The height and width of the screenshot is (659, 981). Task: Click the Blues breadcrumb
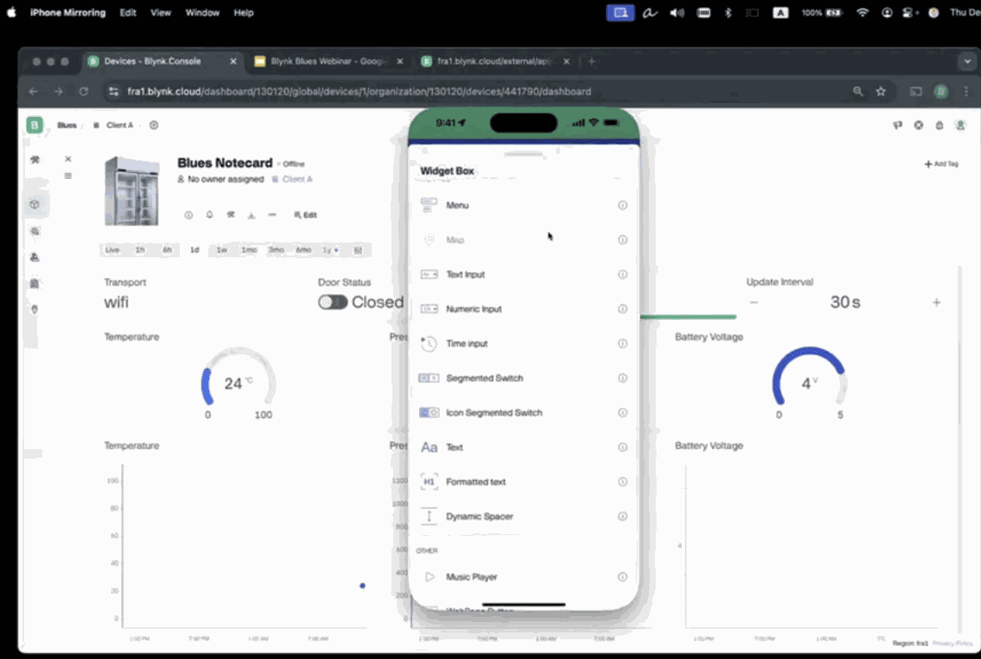[x=67, y=125]
